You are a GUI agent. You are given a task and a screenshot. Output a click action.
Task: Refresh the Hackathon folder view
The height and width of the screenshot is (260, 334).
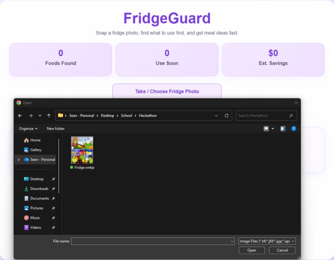(x=227, y=116)
